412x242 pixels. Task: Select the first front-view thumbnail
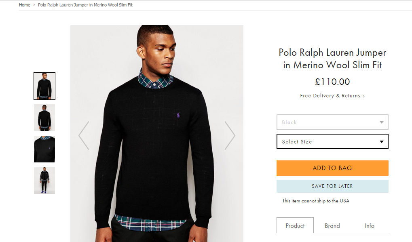coord(44,86)
